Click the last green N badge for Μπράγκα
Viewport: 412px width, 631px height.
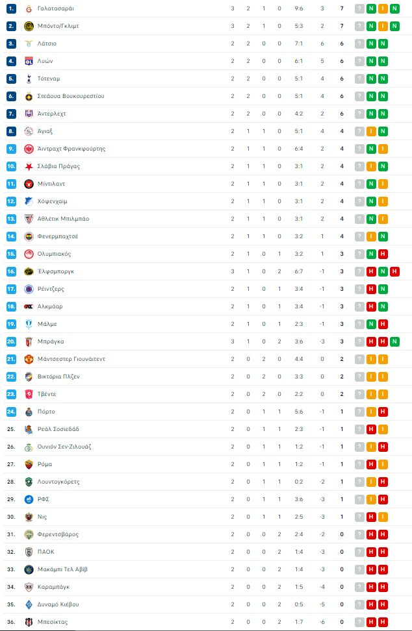coord(394,341)
